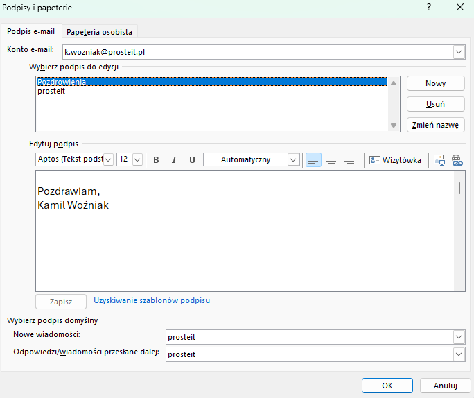Viewport: 474px width, 398px height.
Task: Toggle underline formatting for signature text
Action: (192, 160)
